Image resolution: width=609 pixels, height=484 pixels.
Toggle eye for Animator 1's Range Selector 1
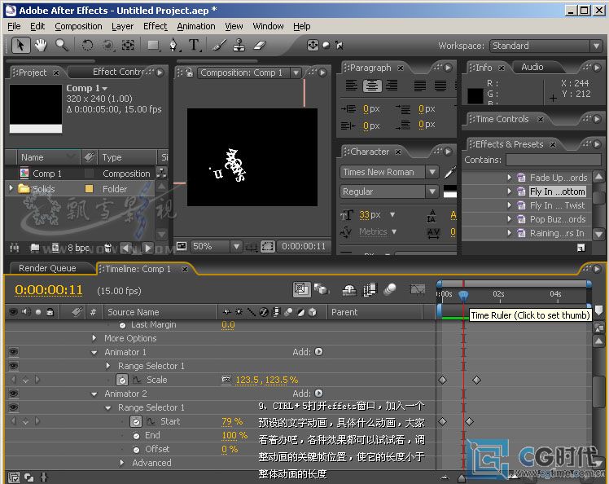coord(13,366)
